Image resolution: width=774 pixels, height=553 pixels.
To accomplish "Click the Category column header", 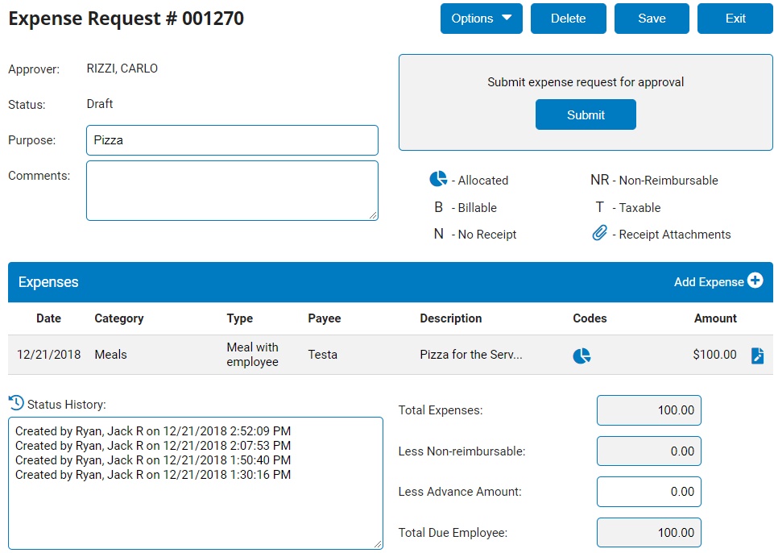I will click(119, 318).
